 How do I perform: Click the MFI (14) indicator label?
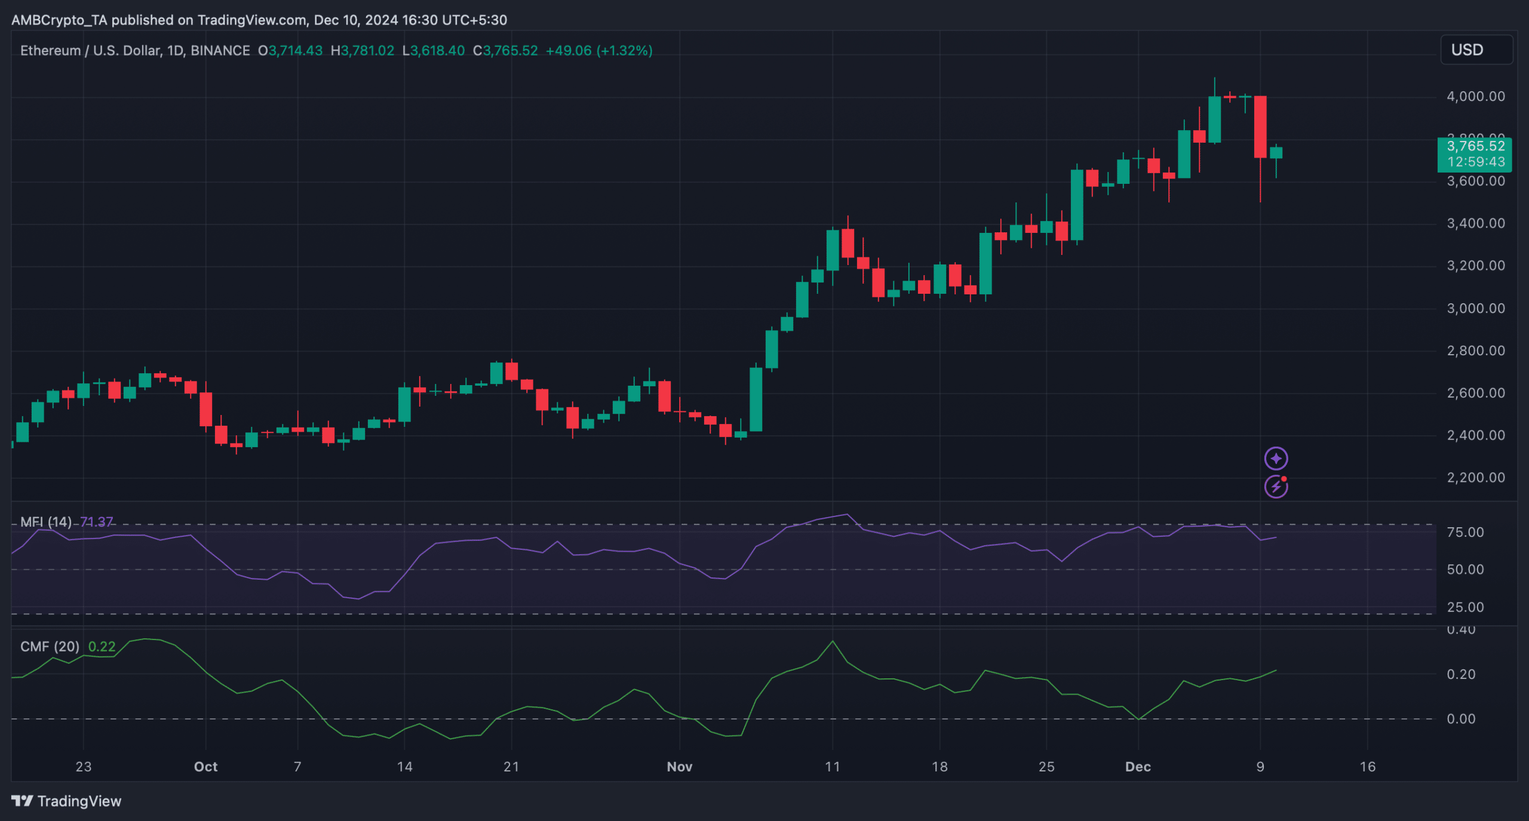point(45,522)
